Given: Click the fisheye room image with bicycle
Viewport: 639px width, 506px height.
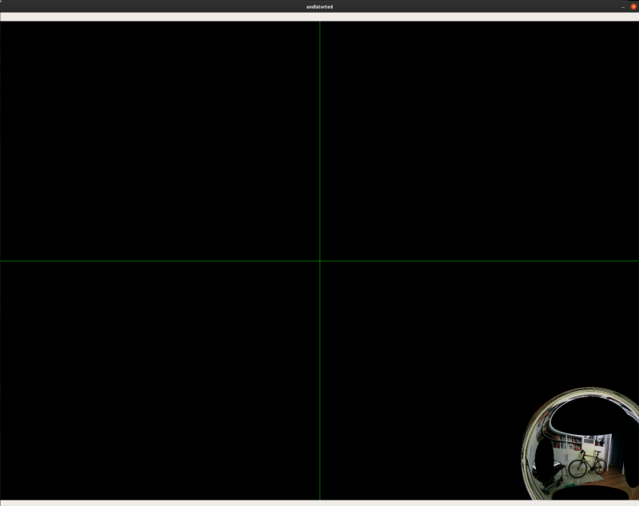Looking at the screenshot, I should click(x=581, y=444).
